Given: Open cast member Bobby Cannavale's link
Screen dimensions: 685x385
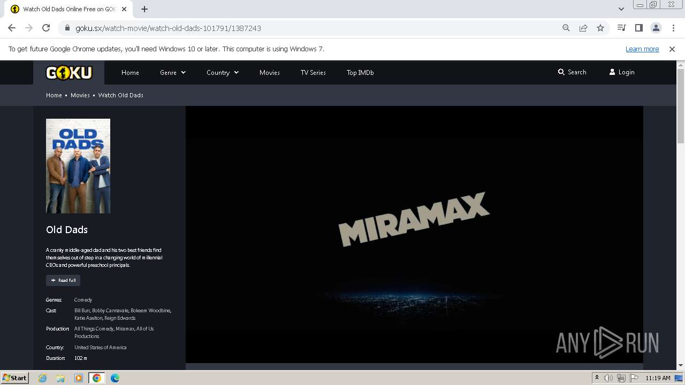Looking at the screenshot, I should pyautogui.click(x=110, y=311).
